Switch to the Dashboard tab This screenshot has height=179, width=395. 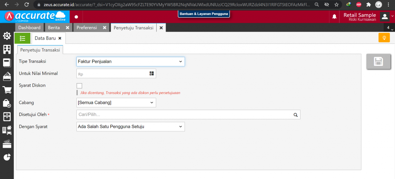pyautogui.click(x=29, y=28)
